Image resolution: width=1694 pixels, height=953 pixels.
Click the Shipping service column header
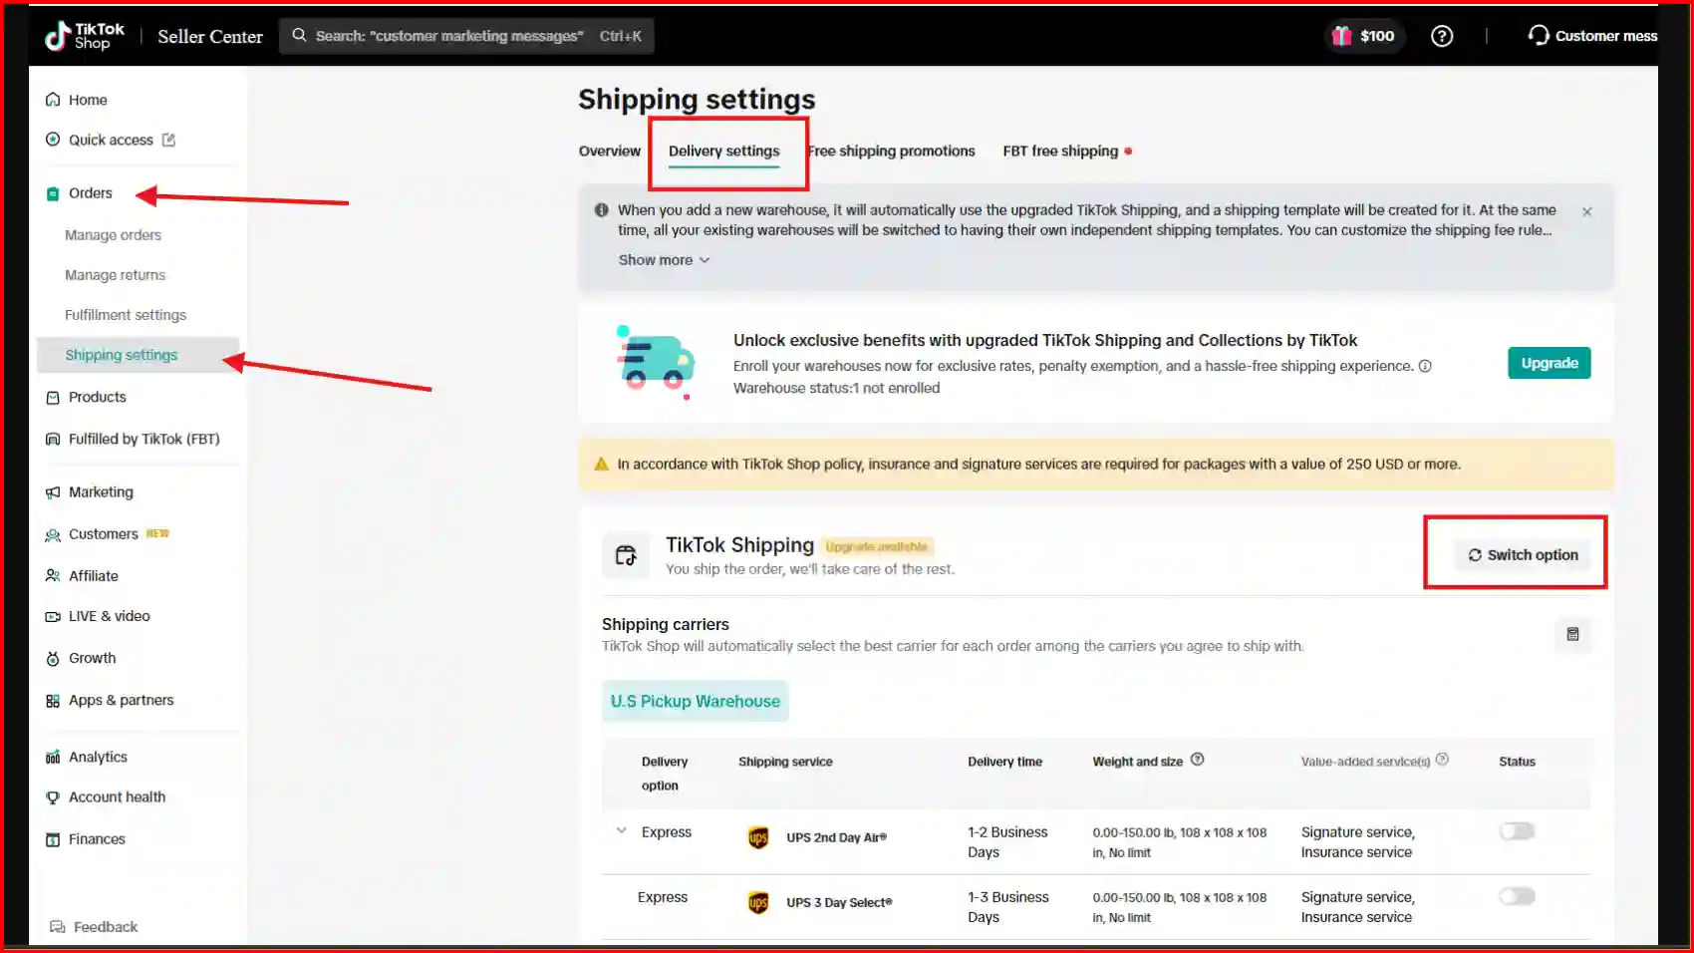[x=785, y=762]
